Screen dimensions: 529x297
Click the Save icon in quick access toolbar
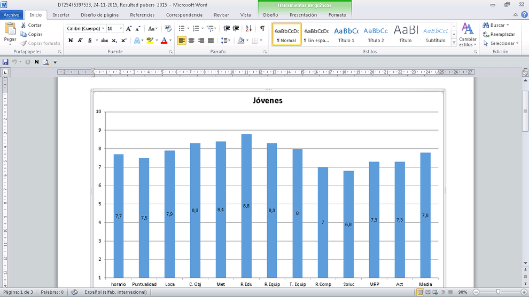click(5, 62)
